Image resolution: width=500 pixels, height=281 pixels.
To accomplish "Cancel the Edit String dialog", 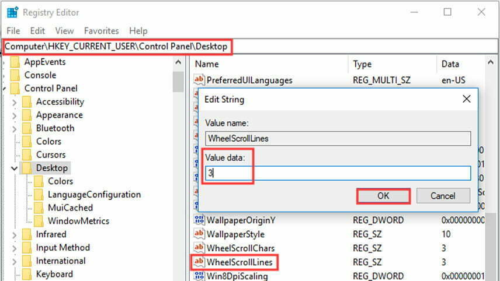I will (x=443, y=196).
